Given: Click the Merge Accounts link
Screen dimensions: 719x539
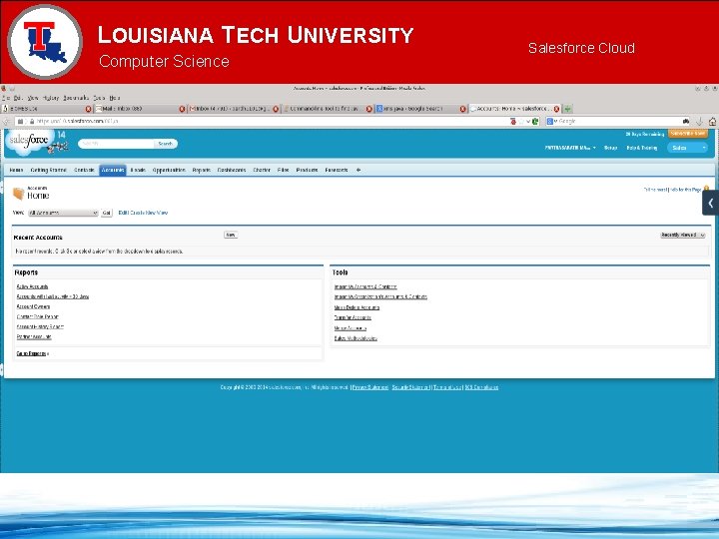Looking at the screenshot, I should point(351,328).
